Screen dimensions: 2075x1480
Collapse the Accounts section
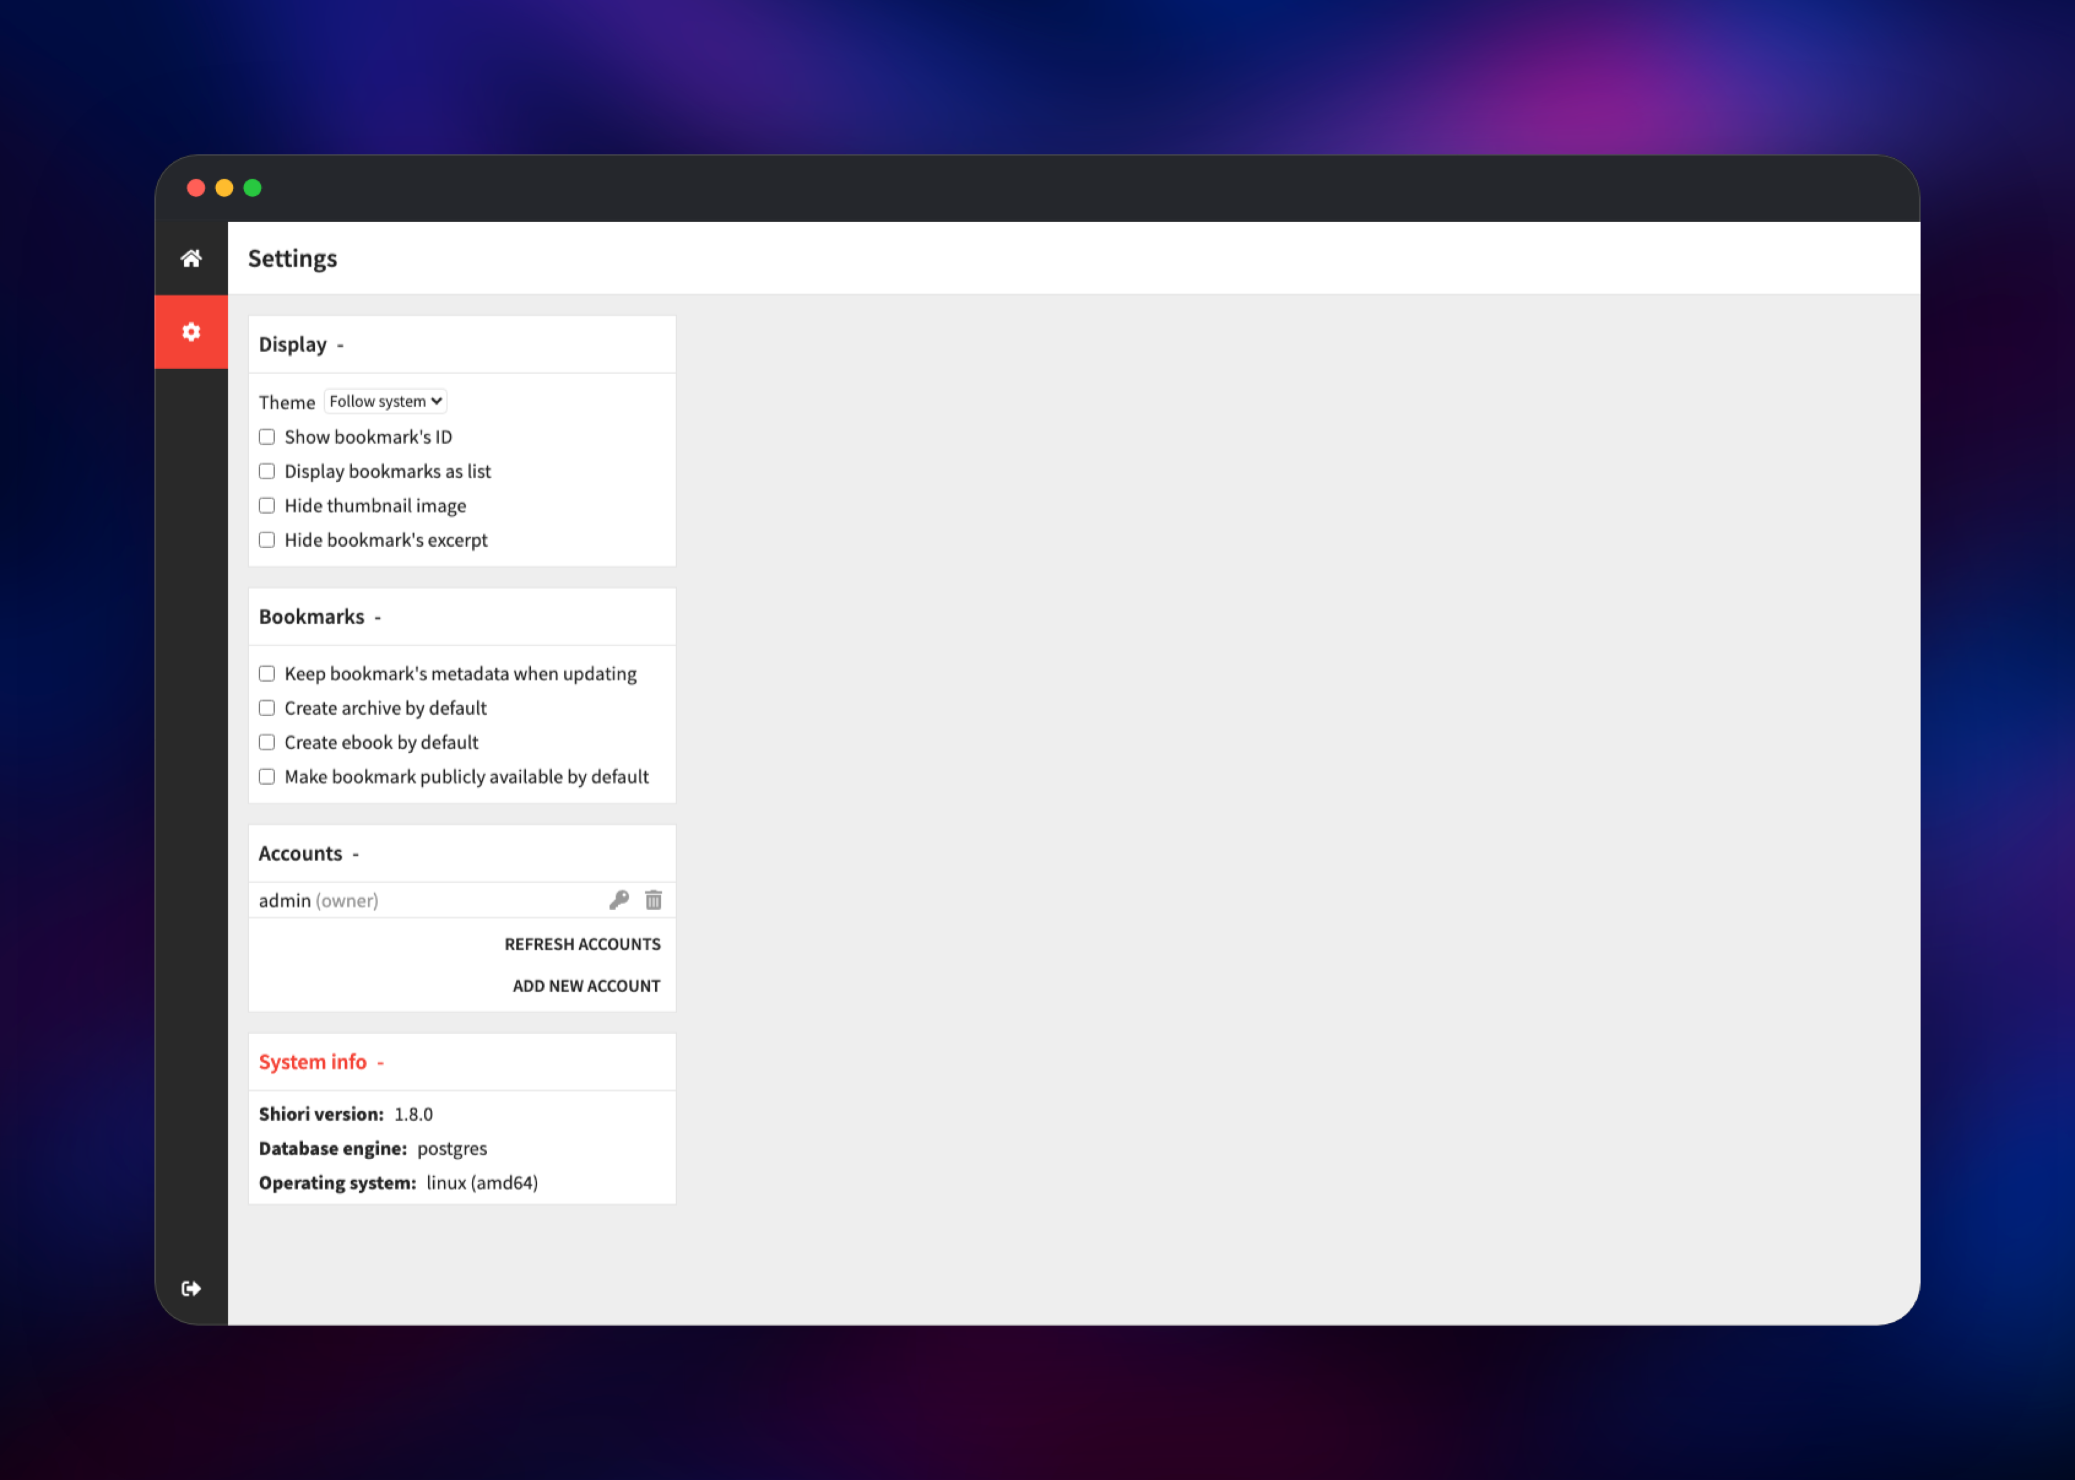(x=356, y=855)
